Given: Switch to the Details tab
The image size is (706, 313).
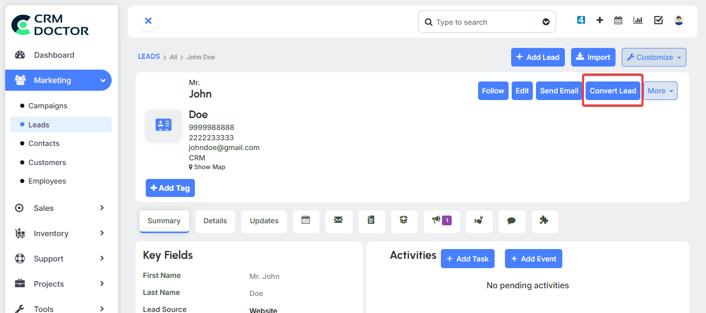Looking at the screenshot, I should tap(215, 221).
